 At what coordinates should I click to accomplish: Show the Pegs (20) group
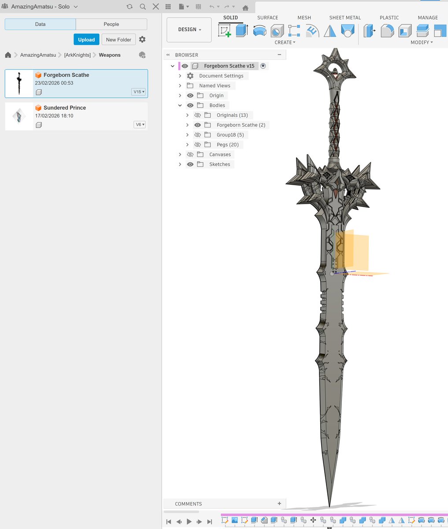coord(198,145)
